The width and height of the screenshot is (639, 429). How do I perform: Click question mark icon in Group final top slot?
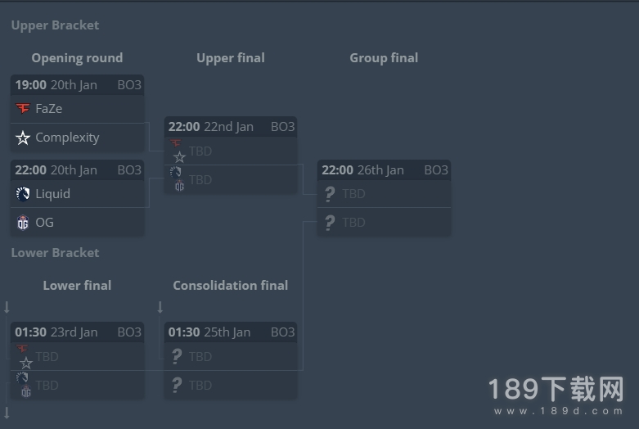point(329,194)
